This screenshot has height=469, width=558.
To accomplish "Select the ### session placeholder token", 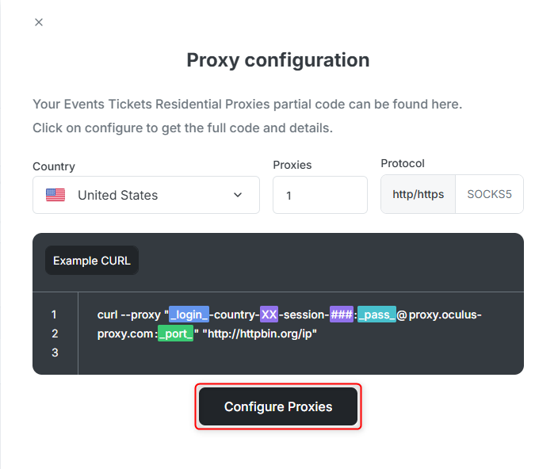I will [x=342, y=315].
